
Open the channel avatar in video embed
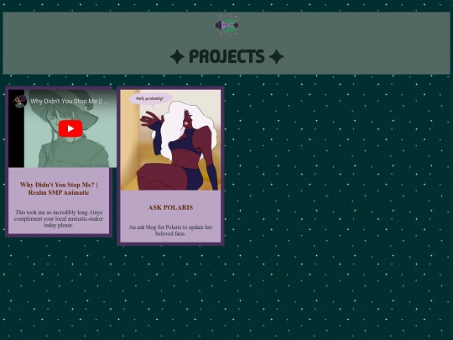tap(19, 102)
